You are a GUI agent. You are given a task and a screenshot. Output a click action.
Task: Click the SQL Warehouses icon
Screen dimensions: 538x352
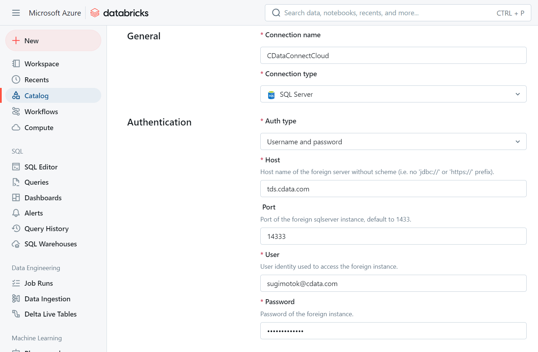click(16, 244)
